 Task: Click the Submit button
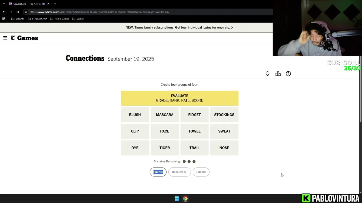201,172
